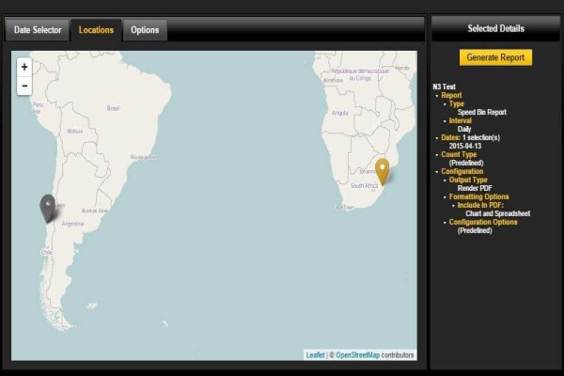Click the Bolivia label on map
564x376 pixels.
coord(75,132)
